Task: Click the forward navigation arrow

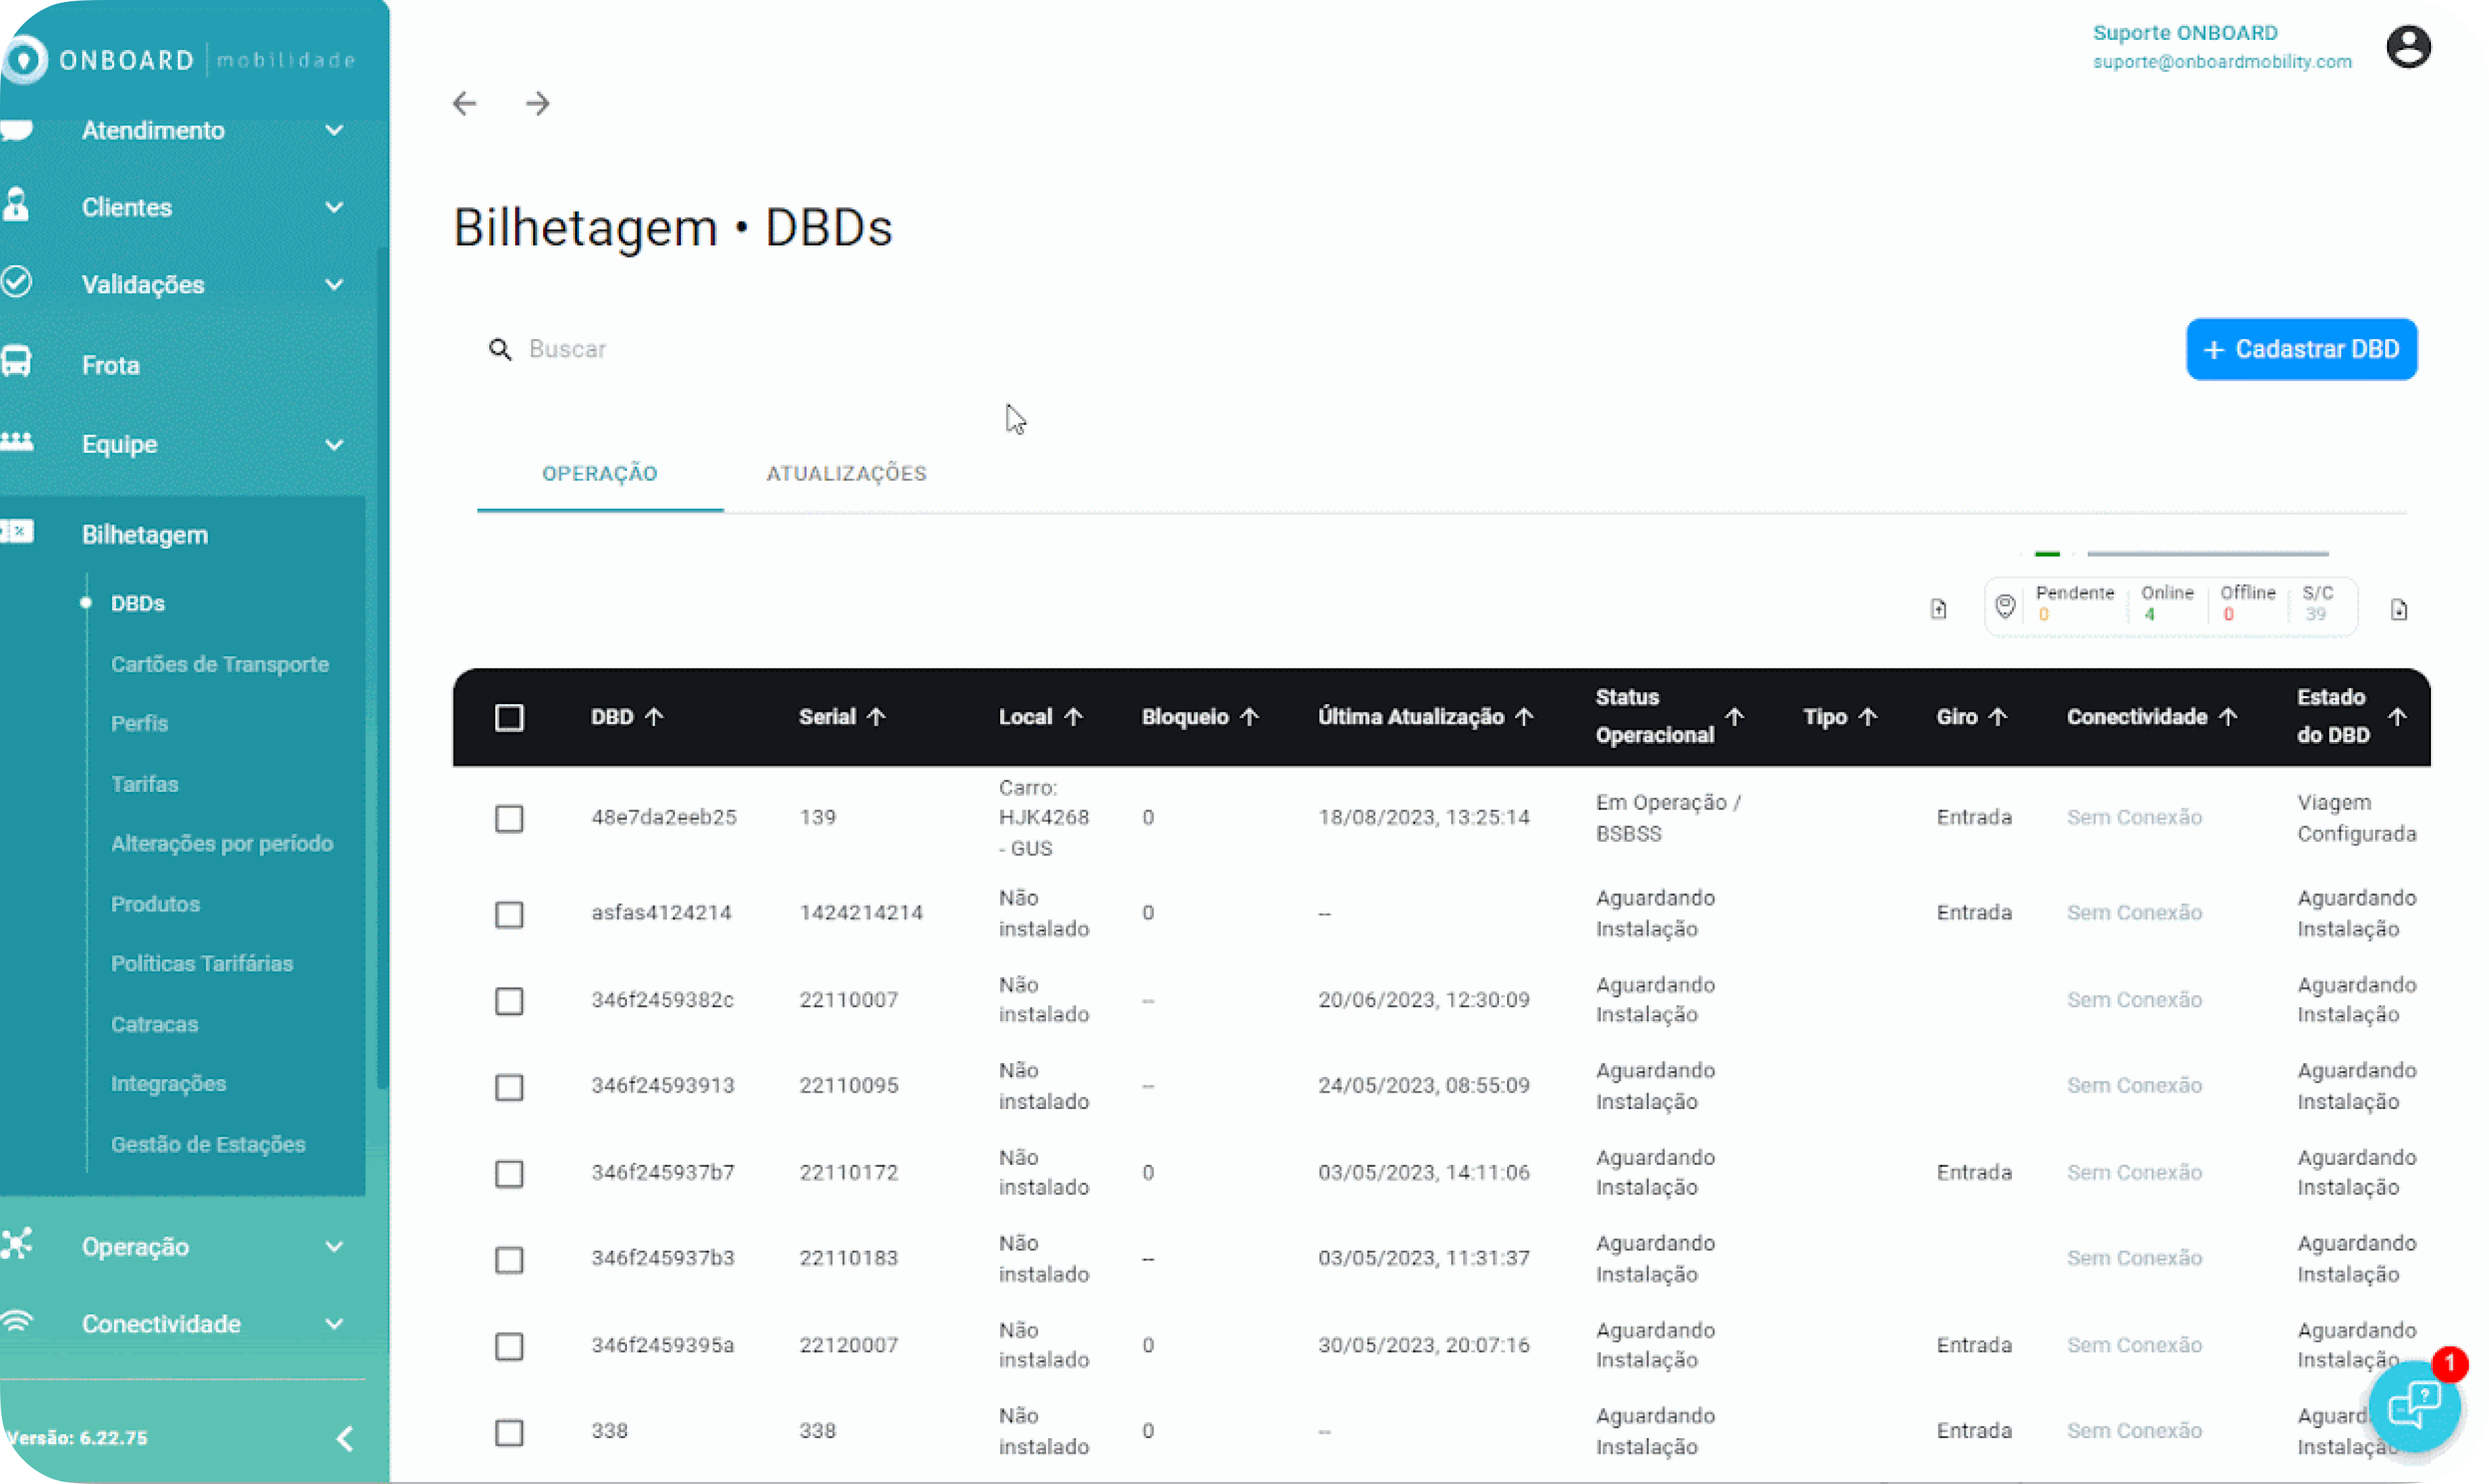Action: (538, 103)
